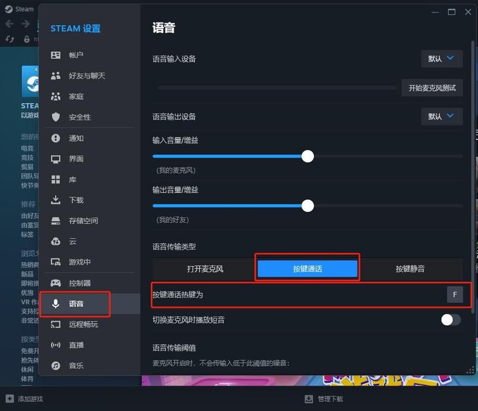Select the 游戏中 in-game icon

point(55,262)
